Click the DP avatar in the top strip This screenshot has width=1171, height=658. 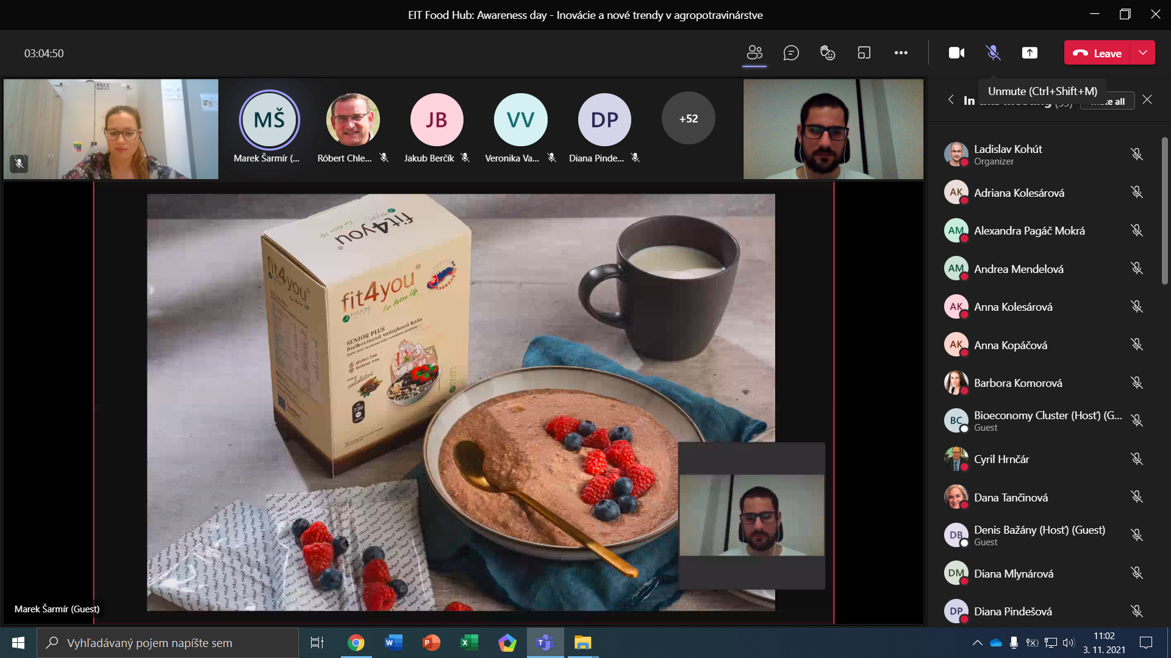click(604, 119)
